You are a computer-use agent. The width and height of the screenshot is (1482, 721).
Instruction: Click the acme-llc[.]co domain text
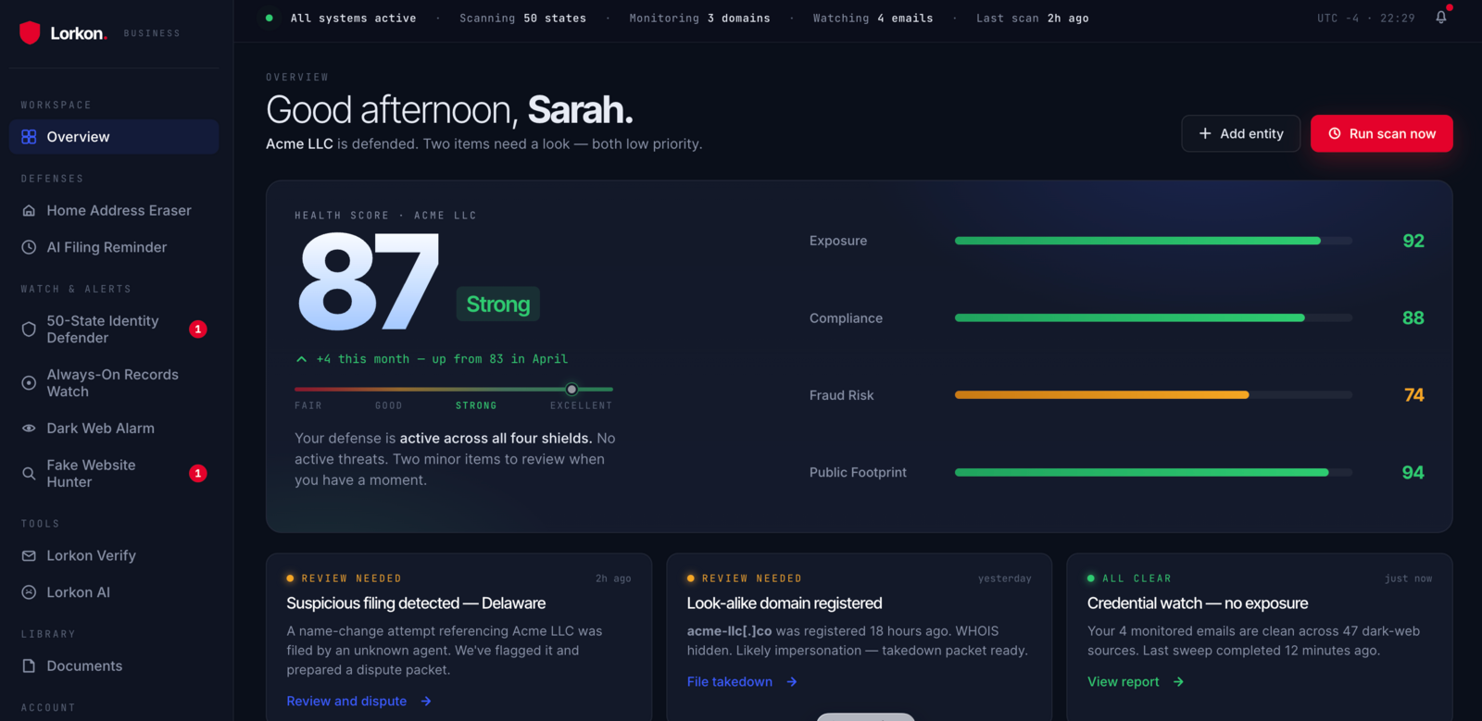[x=729, y=631]
